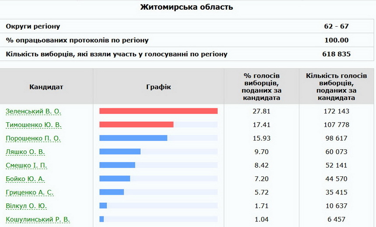Viewport: 376px width, 227px height.
Task: Click the Графік column header
Action: coord(158,87)
